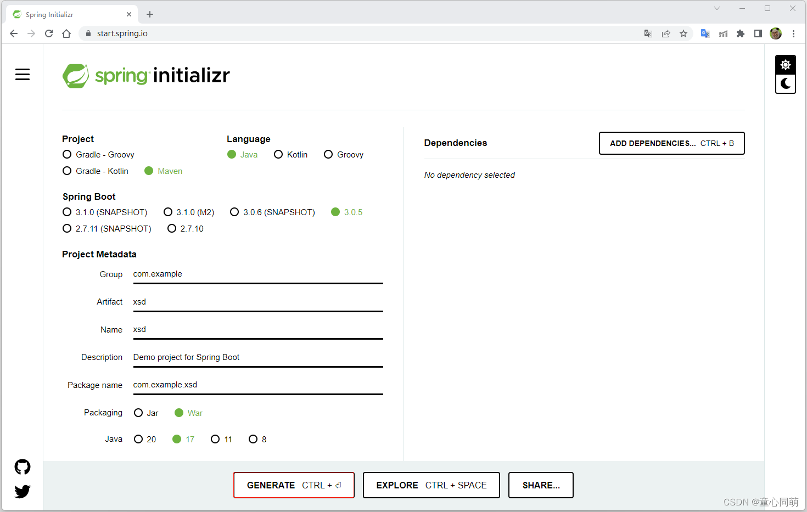Open the Google Translate extension
Image resolution: width=807 pixels, height=512 pixels.
point(705,33)
